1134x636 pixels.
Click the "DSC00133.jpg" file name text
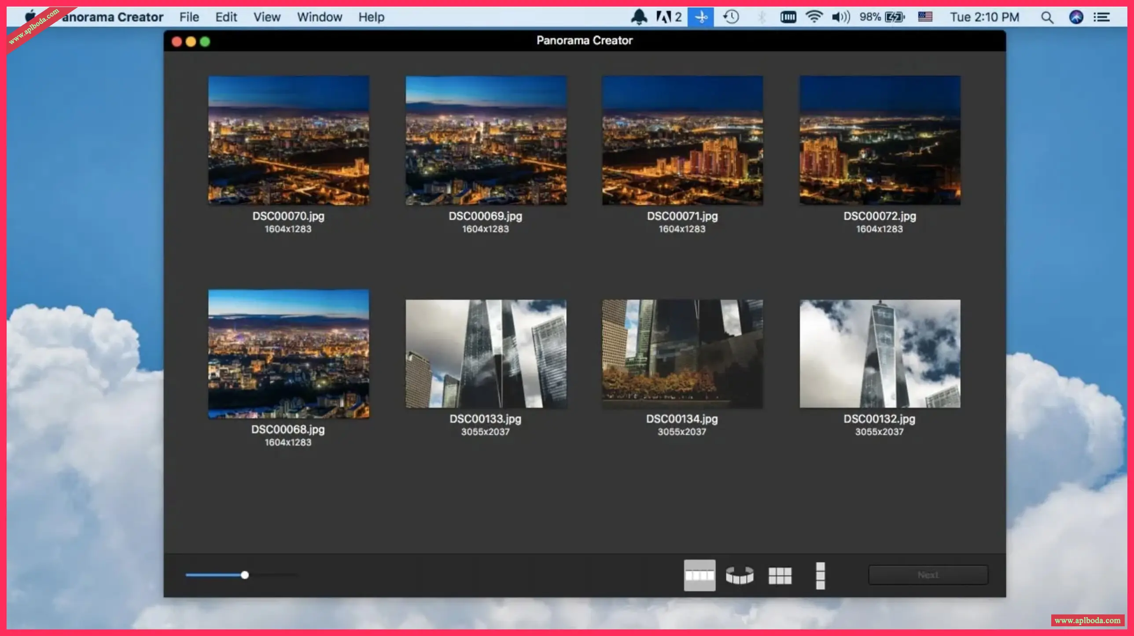486,419
